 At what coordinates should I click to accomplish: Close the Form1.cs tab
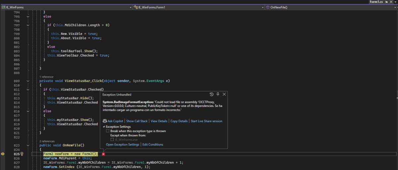391,2
